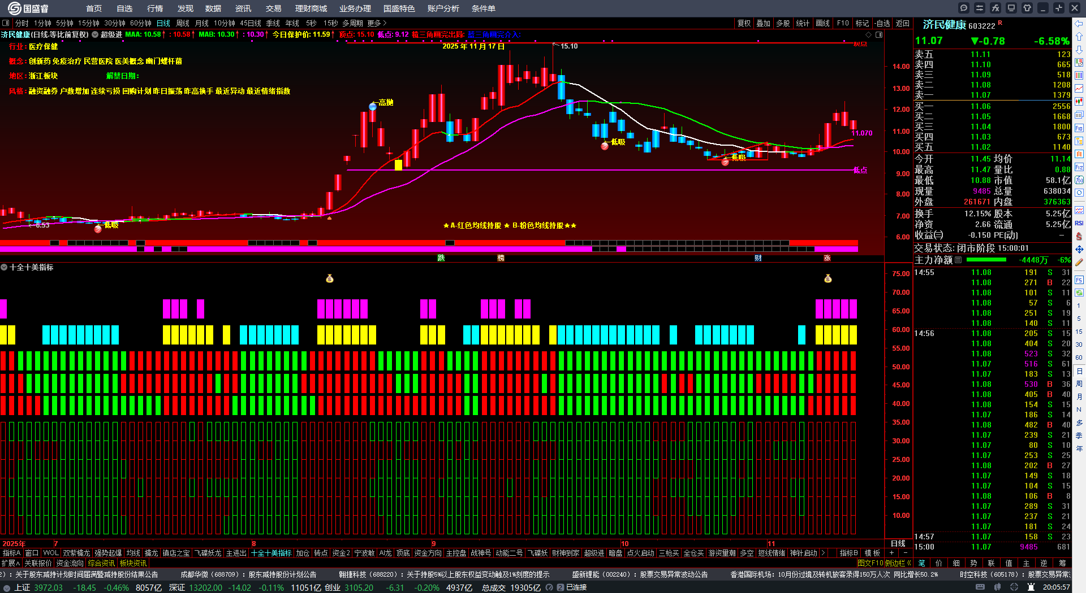1086x593 pixels.
Task: Click the 国盛睿 logo at top left
Action: click(28, 8)
